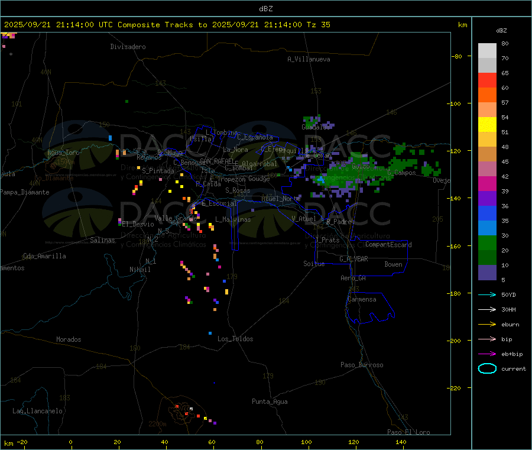Click the 'C_Española' map label
This screenshot has height=450, width=532.
coord(255,137)
